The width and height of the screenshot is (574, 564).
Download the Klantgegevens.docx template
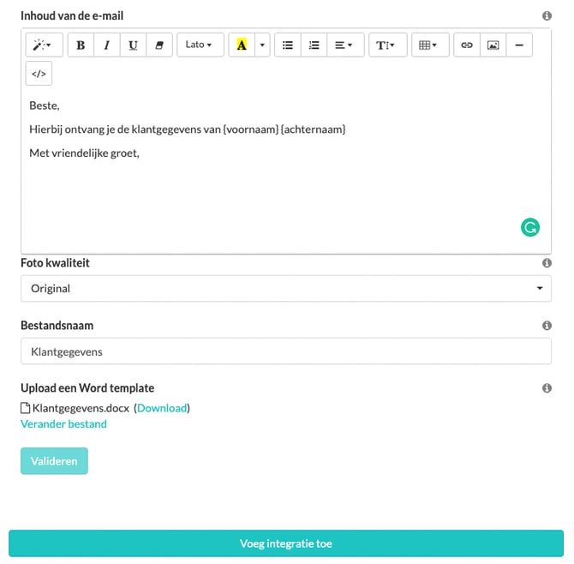(x=162, y=408)
